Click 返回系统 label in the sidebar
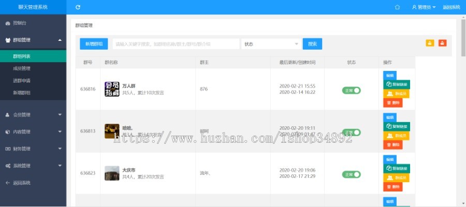The height and width of the screenshot is (207, 466). coord(22,183)
